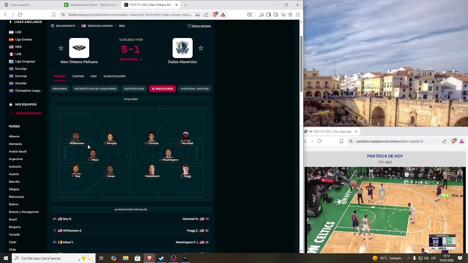The image size is (468, 263).
Task: Expand Alemania in the countries list
Action: point(15,144)
